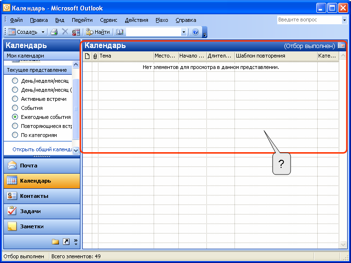351x263 pixels.
Task: Click the Calendar Coloring toolbar icon
Action: pyautogui.click(x=76, y=32)
